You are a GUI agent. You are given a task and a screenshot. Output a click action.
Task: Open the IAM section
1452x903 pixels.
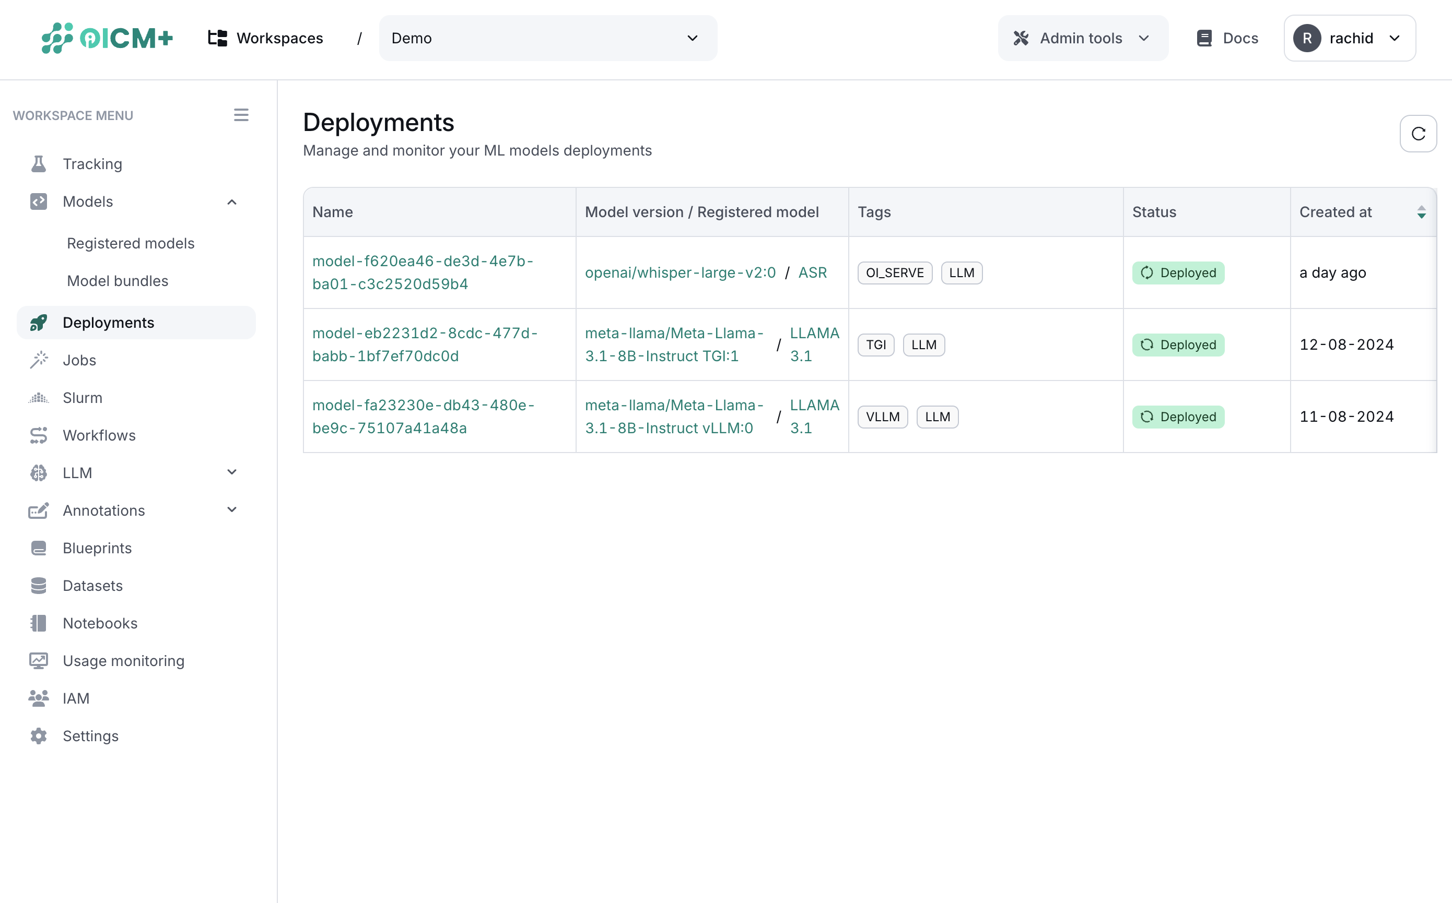tap(76, 698)
